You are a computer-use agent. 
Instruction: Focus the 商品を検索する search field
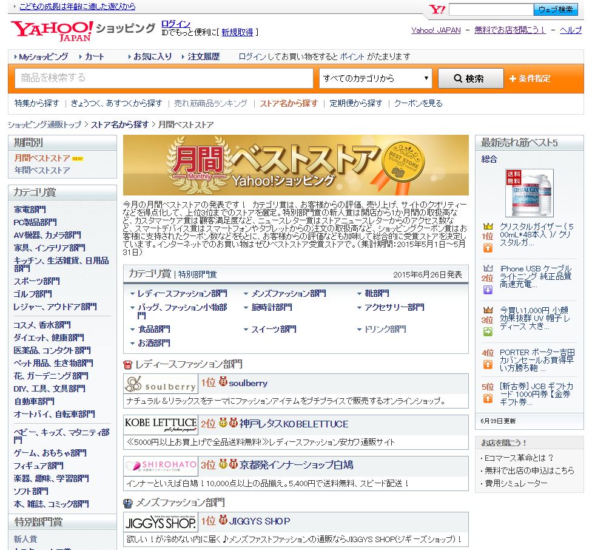coord(164,78)
